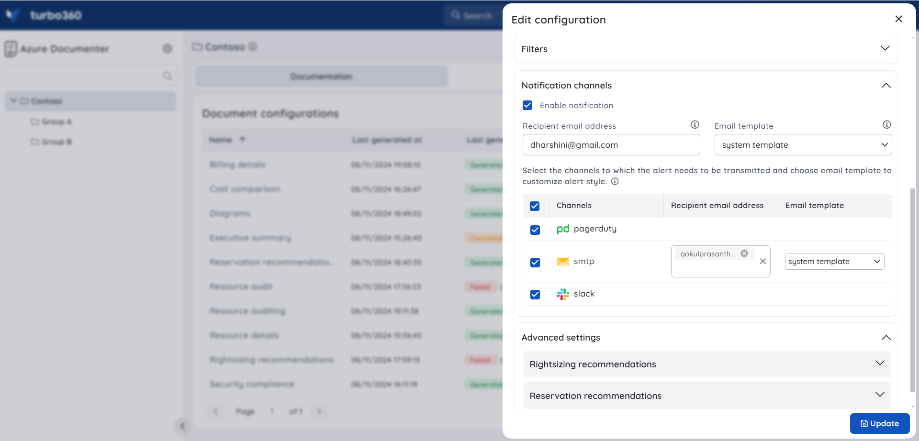Screen dimensions: 919x441
Task: Go to the next table page
Action: coord(319,411)
